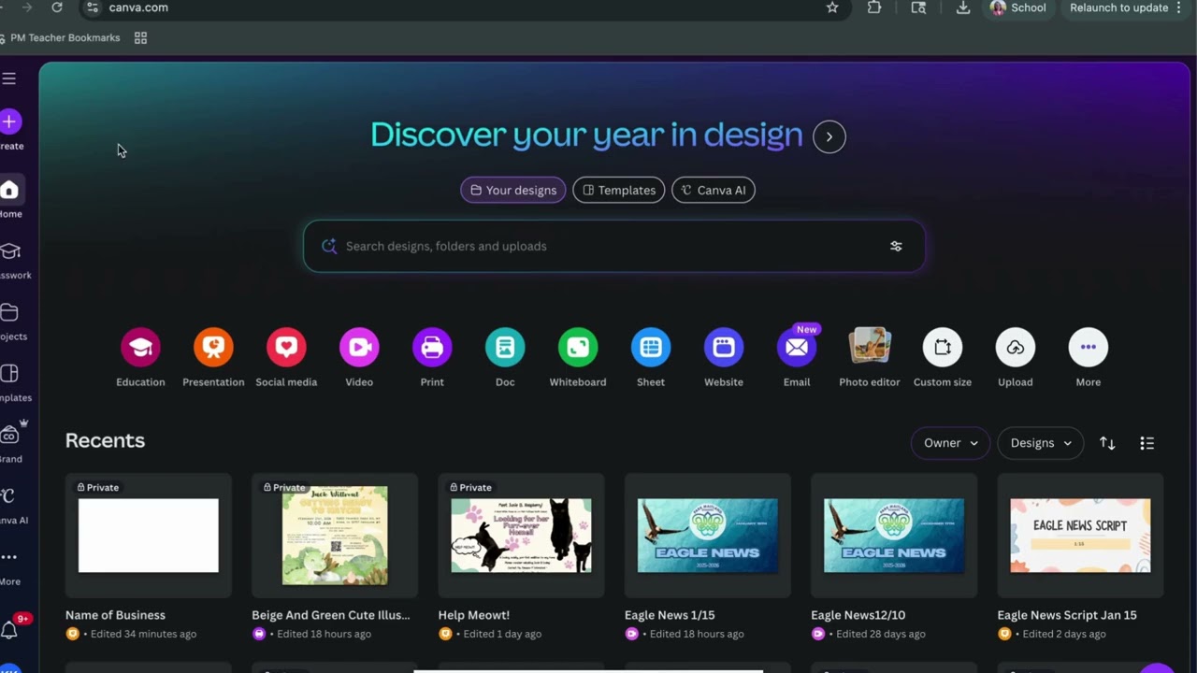This screenshot has height=673, width=1197.
Task: Open the hamburger menu in sidebar
Action: pyautogui.click(x=8, y=79)
